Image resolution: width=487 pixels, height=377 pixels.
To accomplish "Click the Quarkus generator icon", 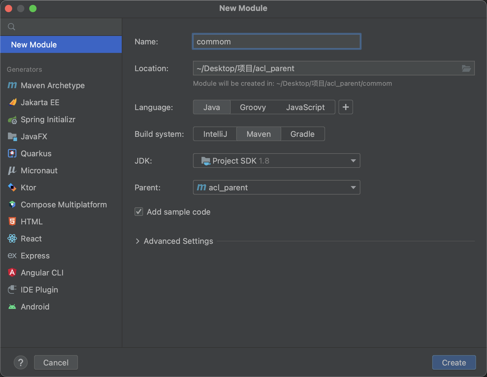I will (12, 154).
